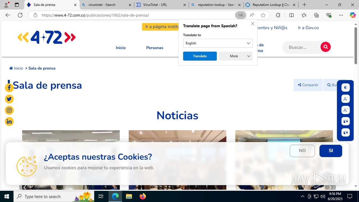Screen dimensions: 359x202
Task: Open Browser essentials heart icon
Action: coord(329,15)
